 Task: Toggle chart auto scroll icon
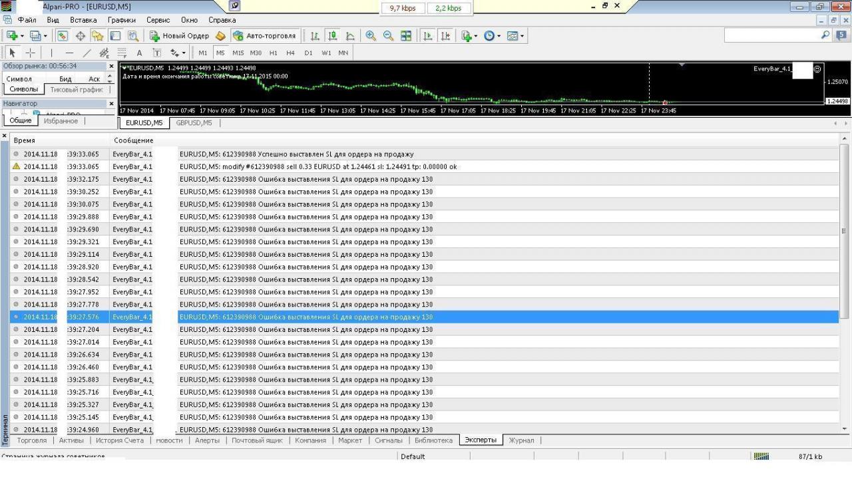(x=428, y=36)
